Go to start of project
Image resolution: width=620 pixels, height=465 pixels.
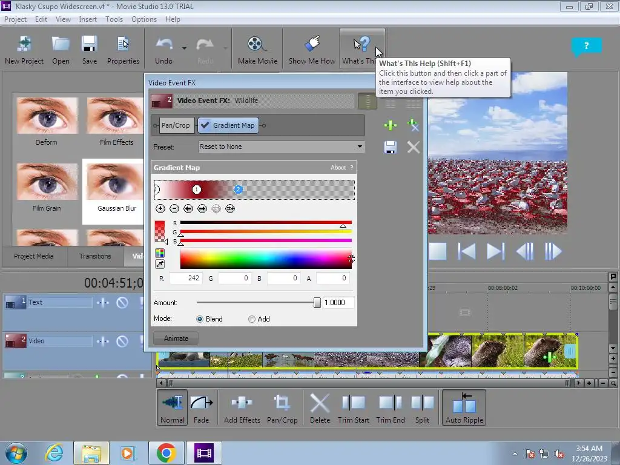pos(467,251)
